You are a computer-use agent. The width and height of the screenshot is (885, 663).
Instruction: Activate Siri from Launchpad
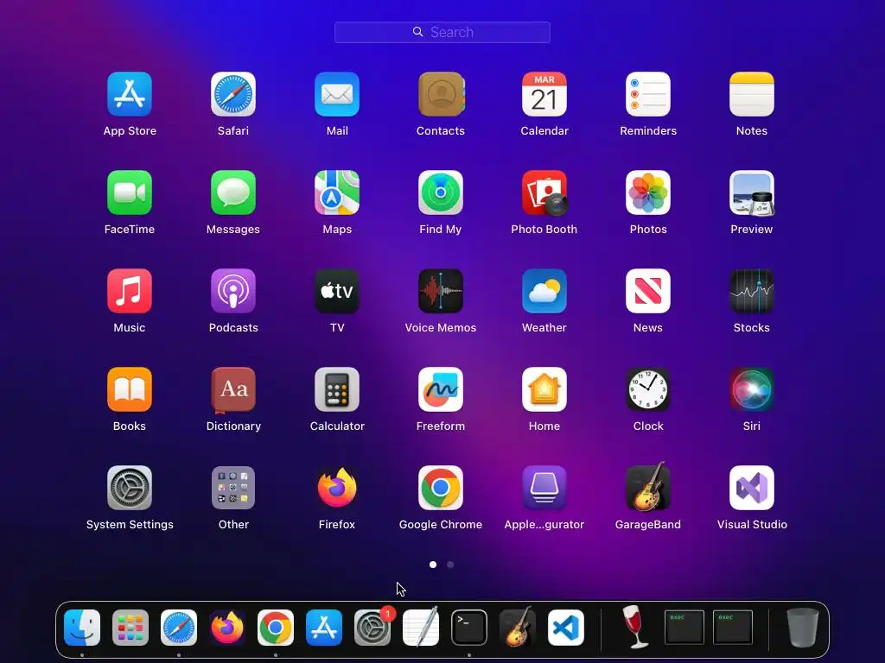[752, 389]
